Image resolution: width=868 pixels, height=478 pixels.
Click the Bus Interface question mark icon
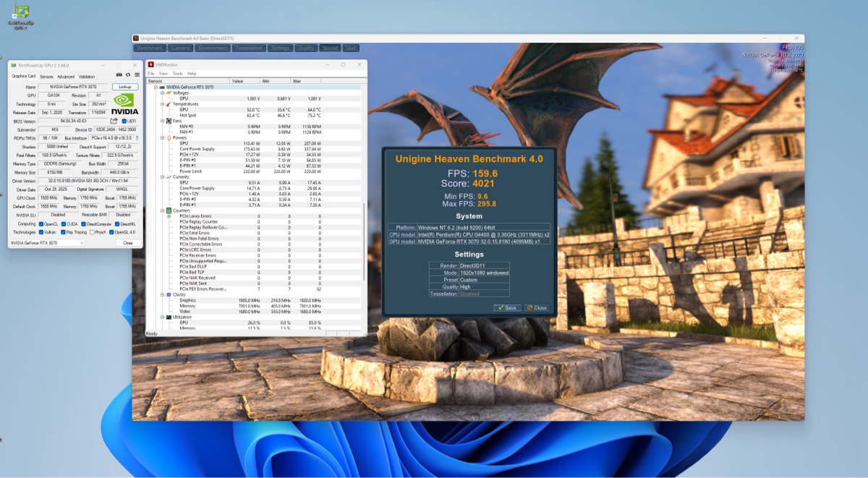(x=138, y=137)
